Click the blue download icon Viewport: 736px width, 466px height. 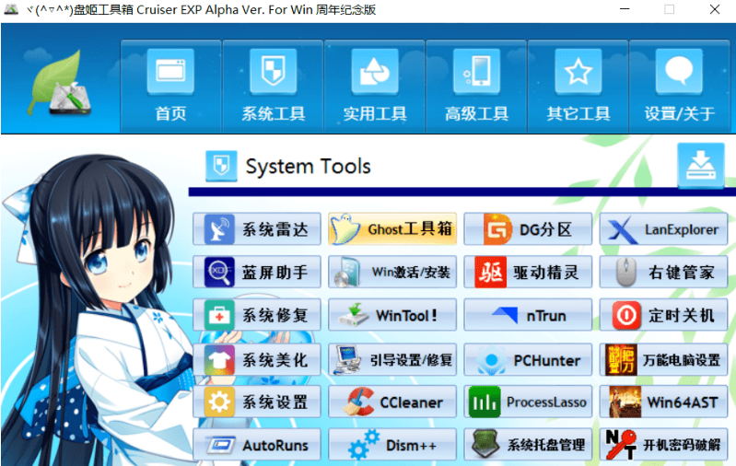click(x=701, y=167)
